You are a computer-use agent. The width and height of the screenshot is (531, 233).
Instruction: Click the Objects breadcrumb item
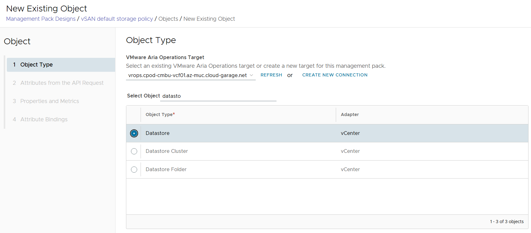pyautogui.click(x=168, y=19)
